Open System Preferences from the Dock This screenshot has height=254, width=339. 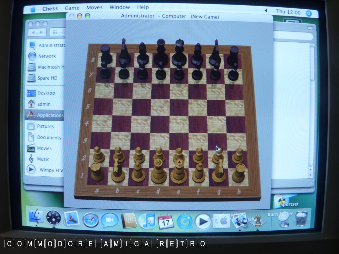[221, 220]
